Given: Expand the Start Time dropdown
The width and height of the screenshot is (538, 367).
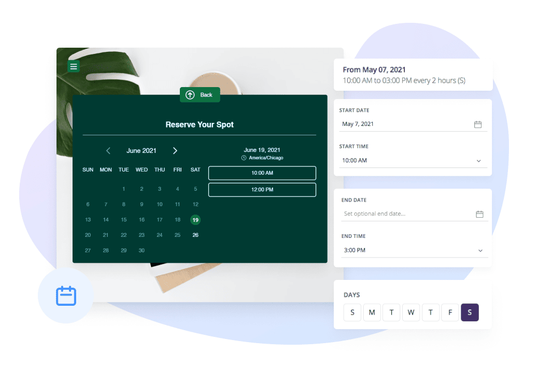Looking at the screenshot, I should click(x=478, y=161).
